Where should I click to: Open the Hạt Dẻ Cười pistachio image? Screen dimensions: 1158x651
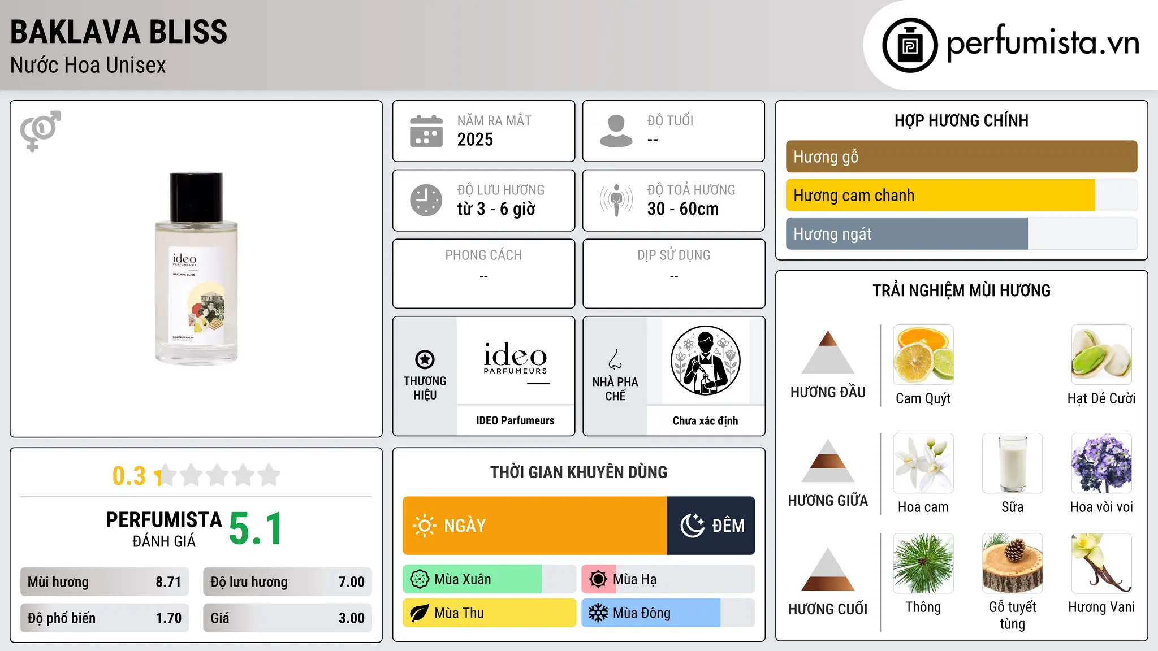1101,355
